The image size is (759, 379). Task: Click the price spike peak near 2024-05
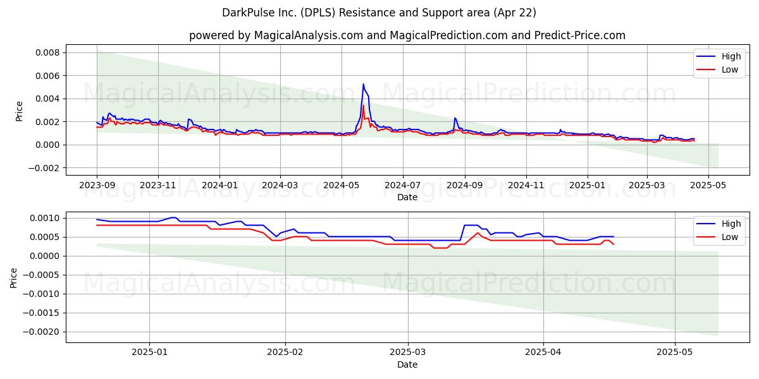pyautogui.click(x=363, y=84)
